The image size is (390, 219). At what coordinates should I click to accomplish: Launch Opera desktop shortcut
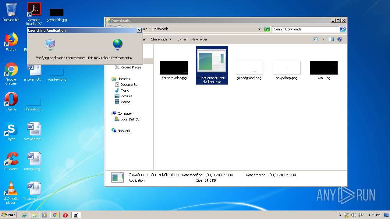point(11,102)
